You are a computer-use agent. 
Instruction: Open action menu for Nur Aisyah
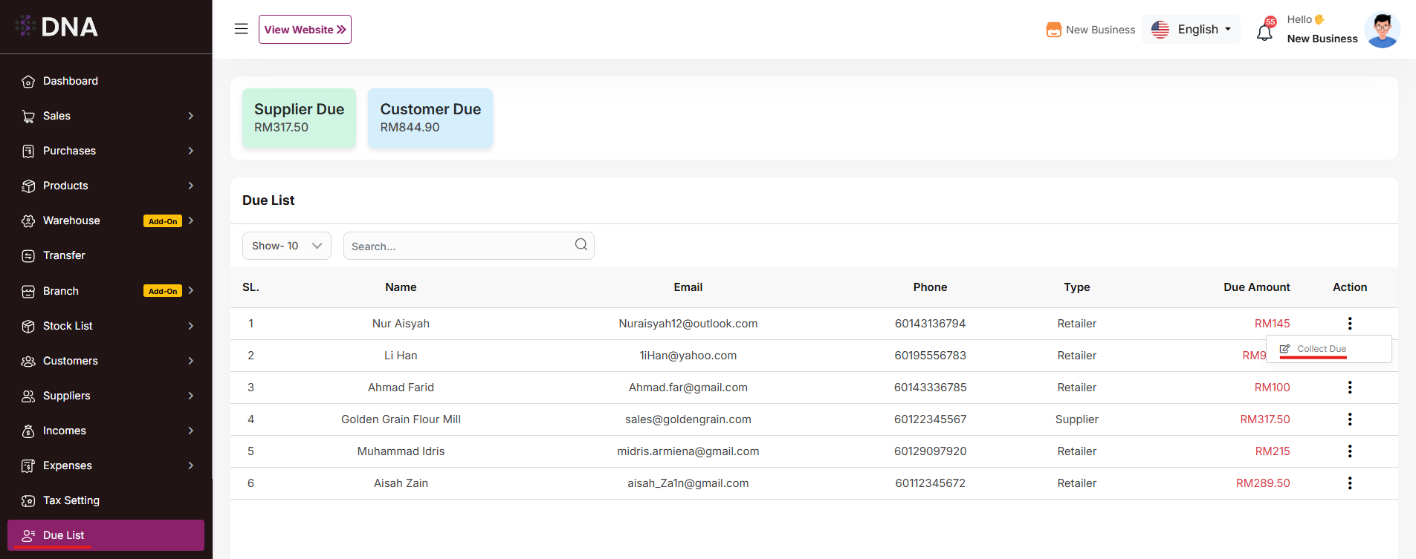[x=1350, y=324]
